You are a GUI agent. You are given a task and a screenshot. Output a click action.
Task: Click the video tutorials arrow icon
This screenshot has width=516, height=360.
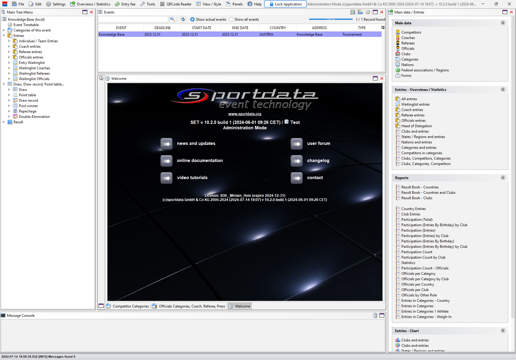[166, 178]
